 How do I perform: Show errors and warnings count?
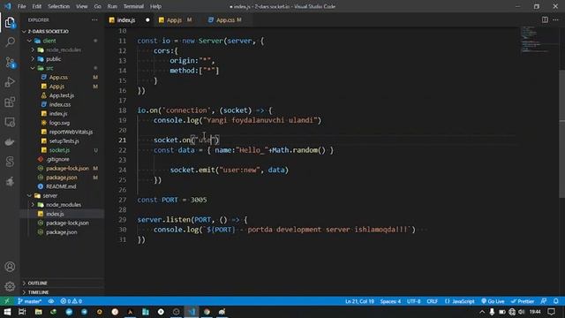[x=71, y=301]
